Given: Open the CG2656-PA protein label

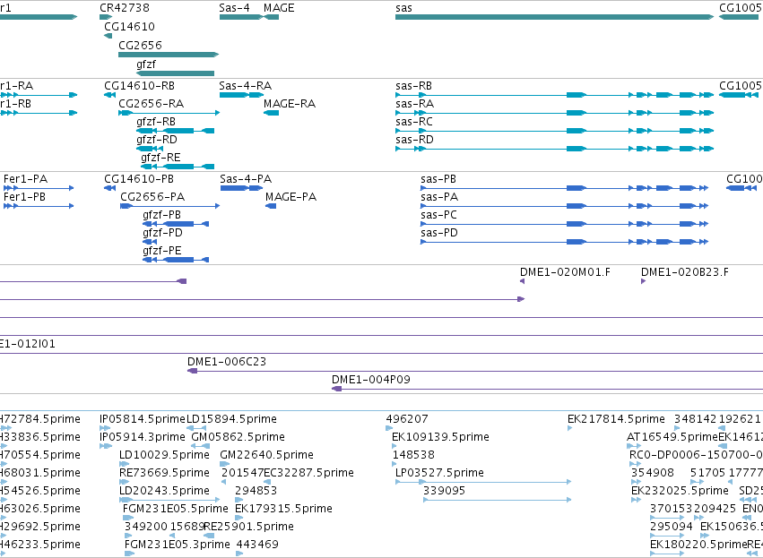Looking at the screenshot, I should [152, 197].
